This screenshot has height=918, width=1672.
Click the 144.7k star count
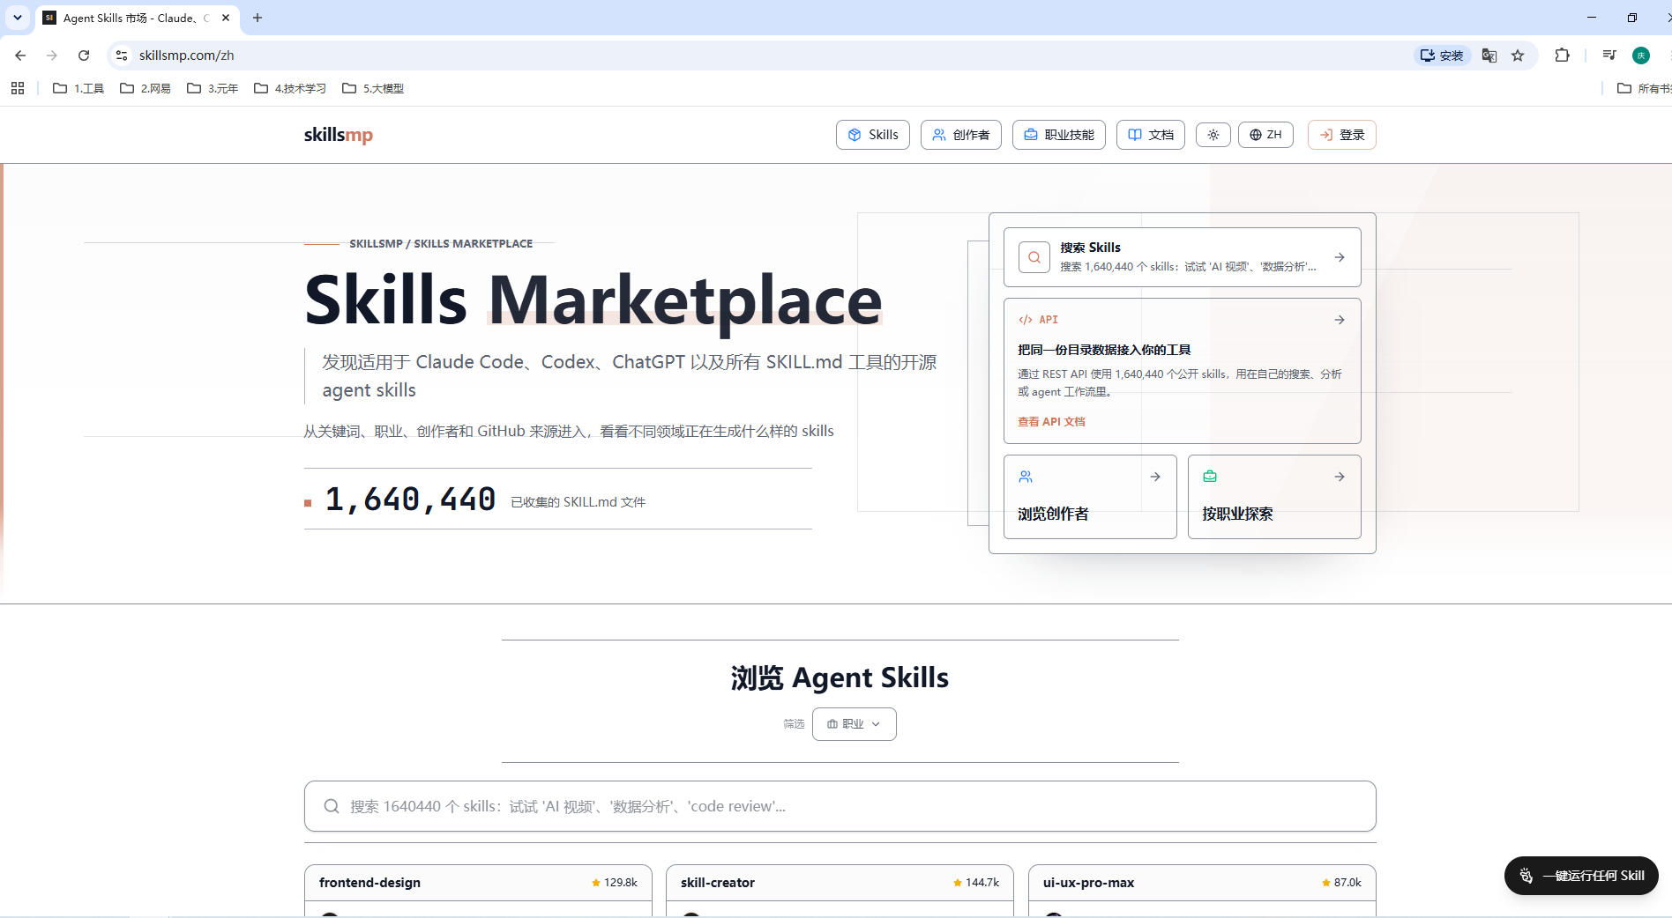[976, 883]
